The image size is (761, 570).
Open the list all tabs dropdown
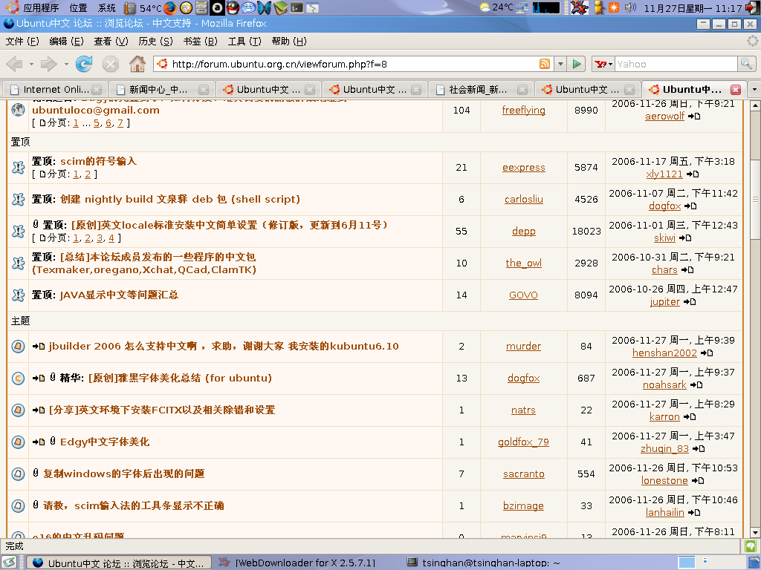pos(754,89)
